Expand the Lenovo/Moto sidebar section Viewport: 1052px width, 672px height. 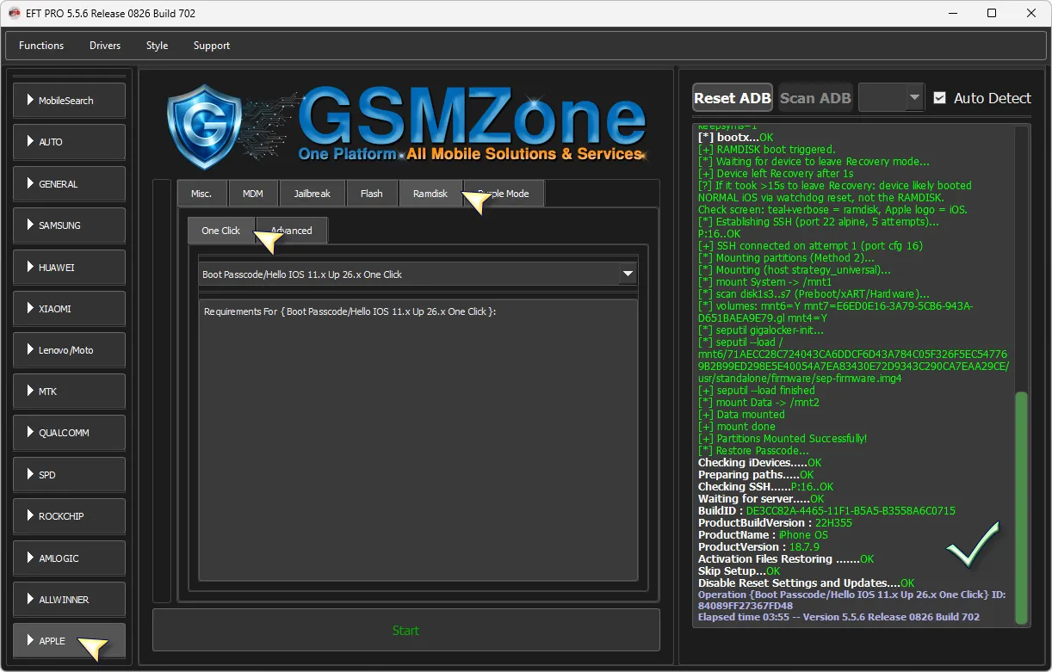(69, 350)
